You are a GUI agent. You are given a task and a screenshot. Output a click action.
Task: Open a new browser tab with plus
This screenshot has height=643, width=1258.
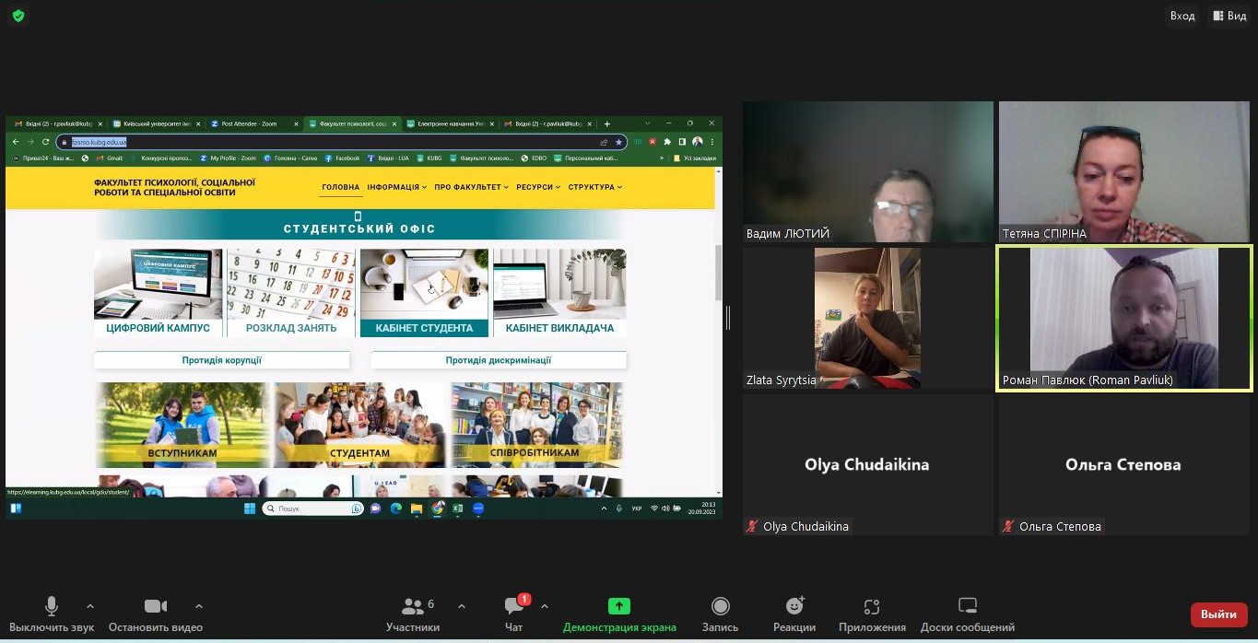point(607,123)
